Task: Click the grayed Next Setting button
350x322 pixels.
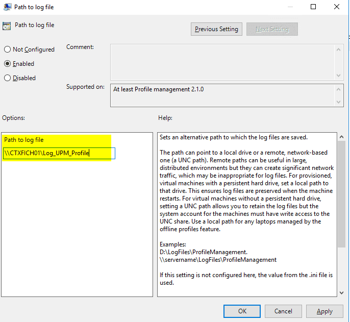Action: click(x=272, y=29)
